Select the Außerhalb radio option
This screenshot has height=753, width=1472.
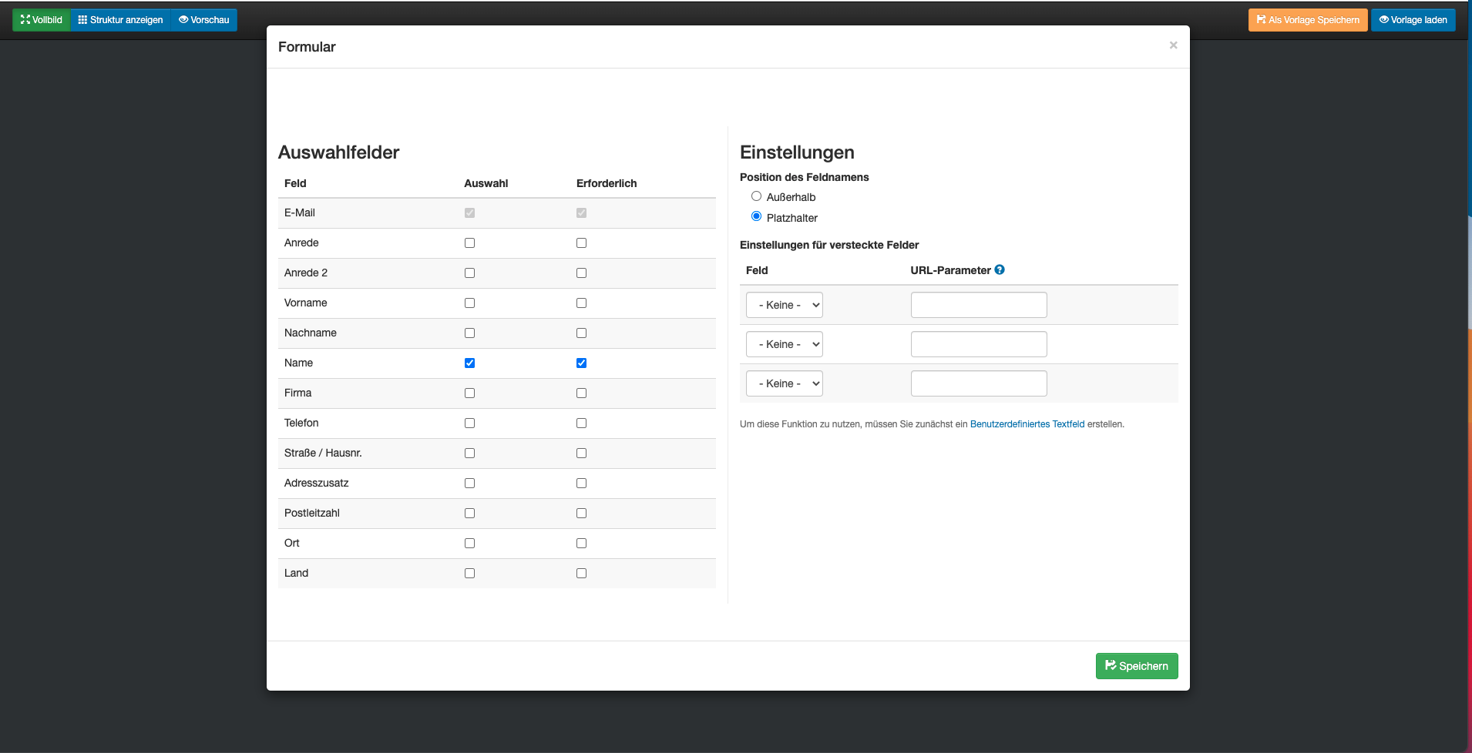(756, 196)
